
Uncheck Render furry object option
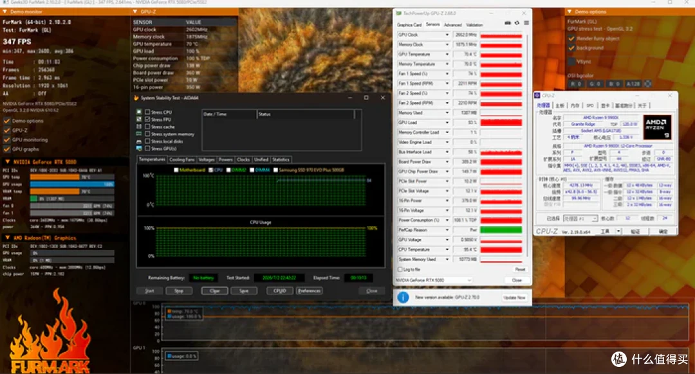[x=572, y=39]
